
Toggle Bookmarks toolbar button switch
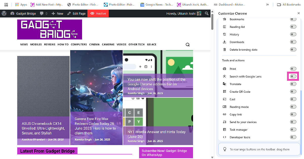pyautogui.click(x=293, y=19)
